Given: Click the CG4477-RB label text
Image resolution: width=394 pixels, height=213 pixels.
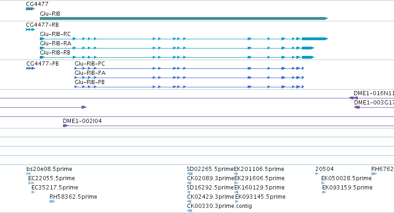Looking at the screenshot, I should 42,25.
